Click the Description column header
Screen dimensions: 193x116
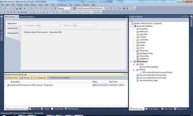point(51,82)
